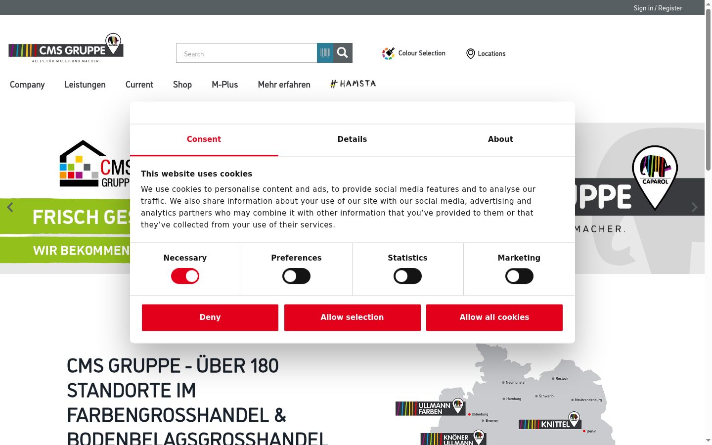The image size is (712, 445).
Task: Click the Berlin city label on map
Action: point(591,431)
